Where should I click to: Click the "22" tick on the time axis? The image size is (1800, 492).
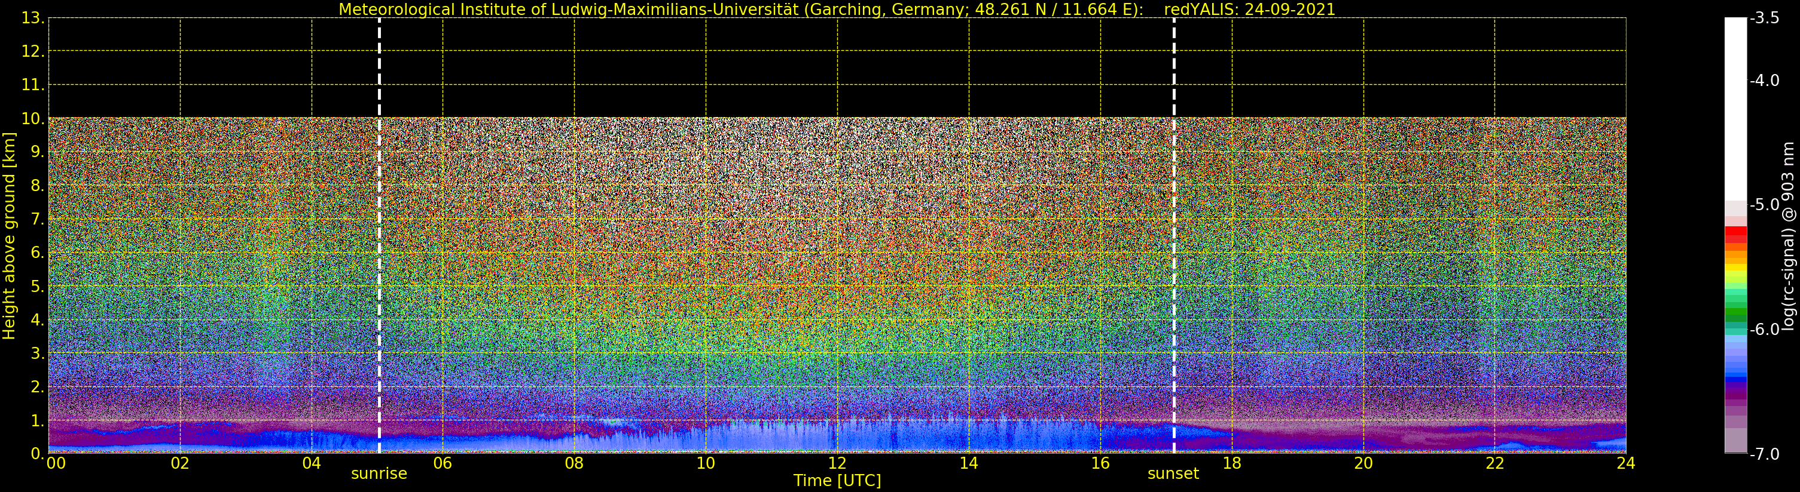(x=1494, y=463)
